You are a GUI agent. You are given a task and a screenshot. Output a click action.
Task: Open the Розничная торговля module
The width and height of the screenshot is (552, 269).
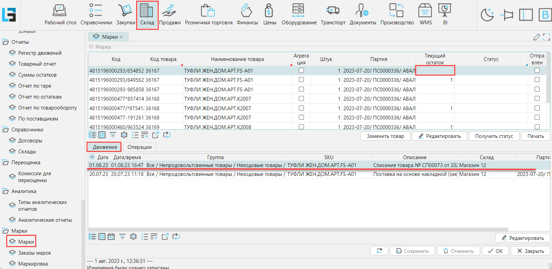209,15
